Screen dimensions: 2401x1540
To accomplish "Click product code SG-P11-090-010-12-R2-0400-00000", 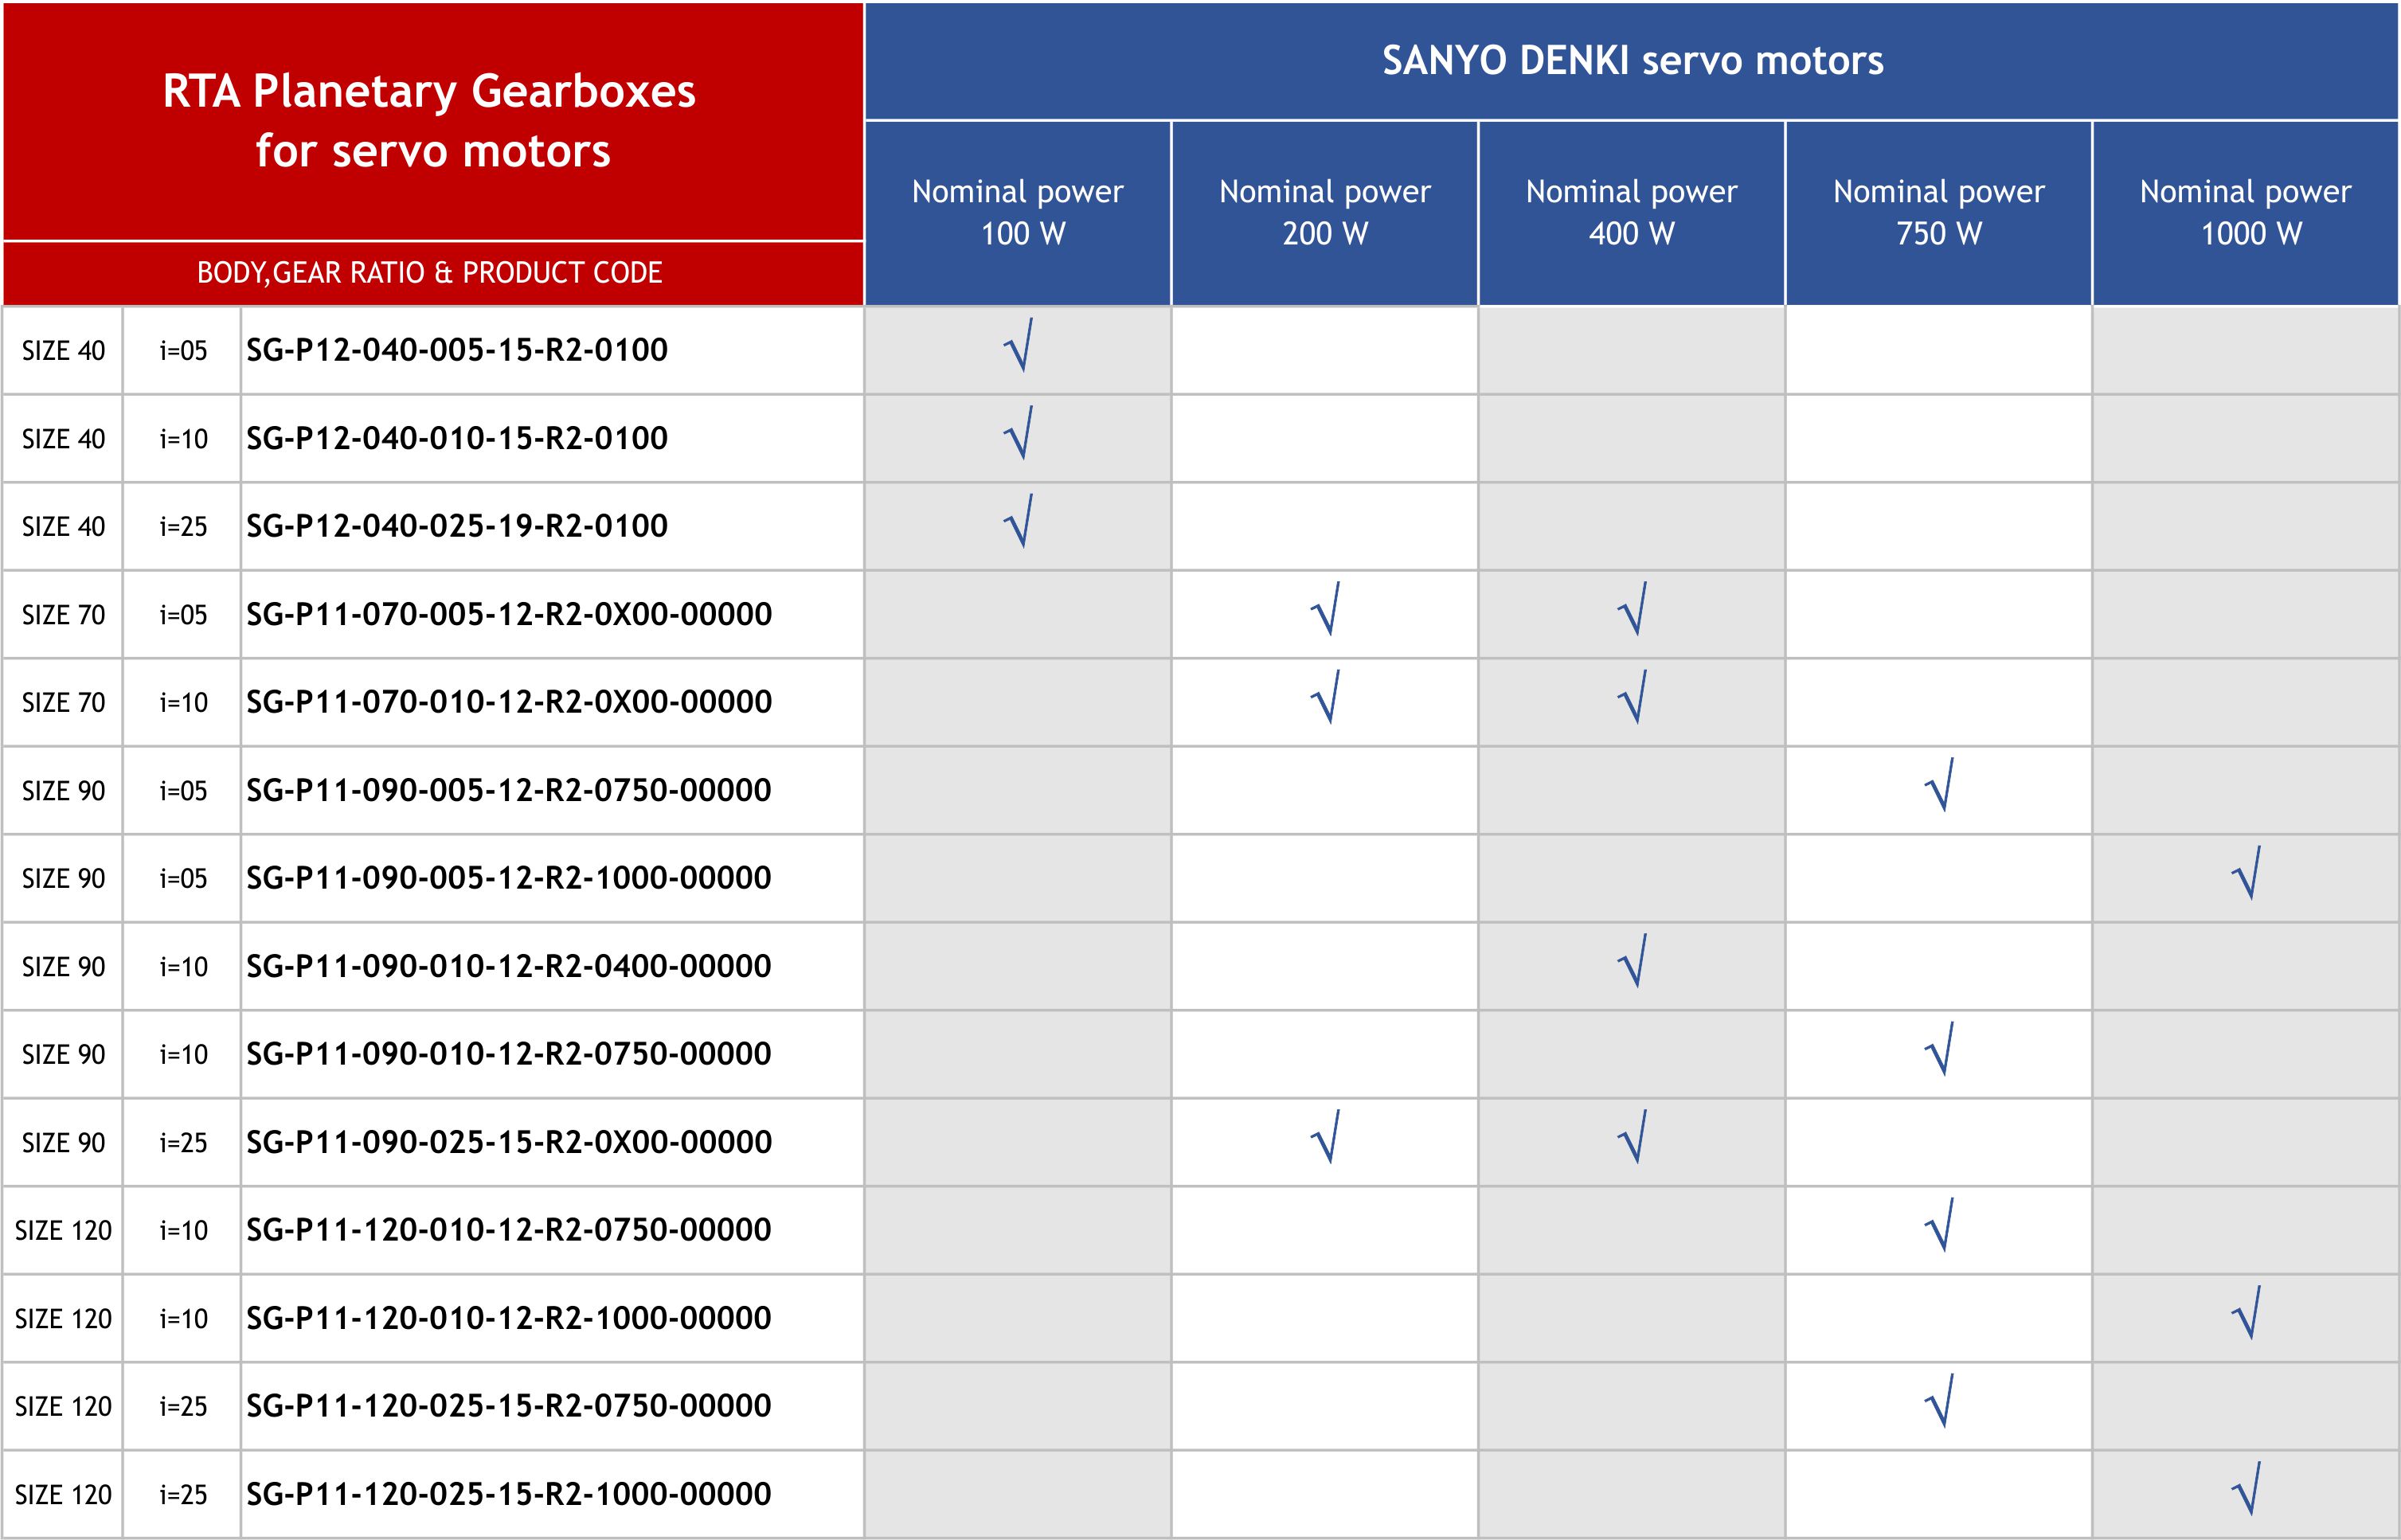I will [509, 966].
